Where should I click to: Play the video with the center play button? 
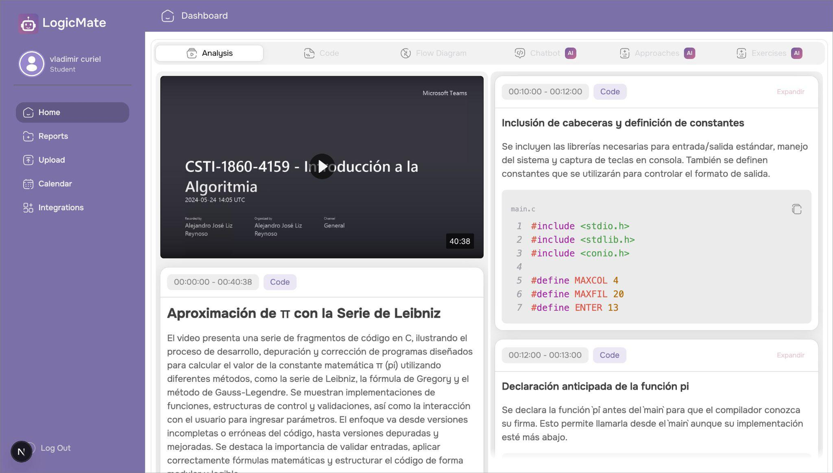pyautogui.click(x=322, y=167)
